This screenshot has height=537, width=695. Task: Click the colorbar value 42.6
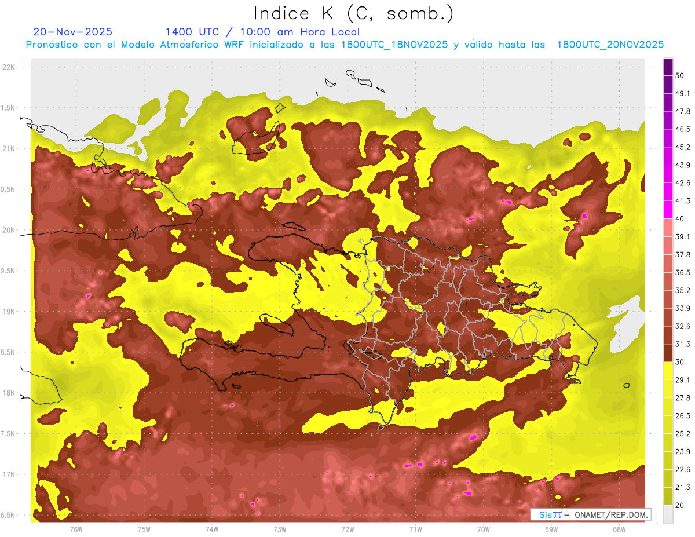click(x=682, y=183)
